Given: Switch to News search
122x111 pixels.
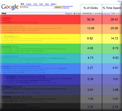Looking at the screenshot, I should (x=41, y=4).
